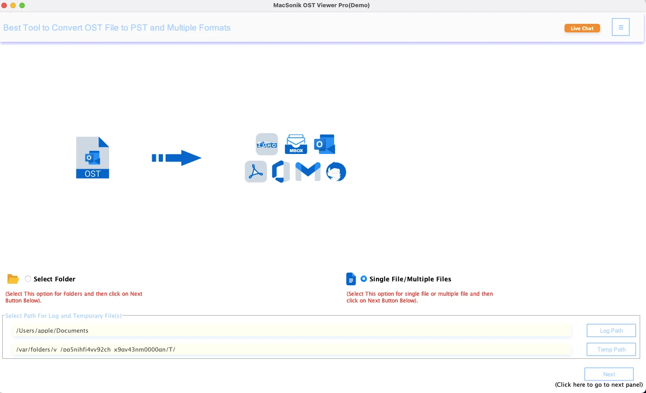This screenshot has width=646, height=393.
Task: Click the 'Best Tool to Convert OST File' banner text
Action: 117,28
